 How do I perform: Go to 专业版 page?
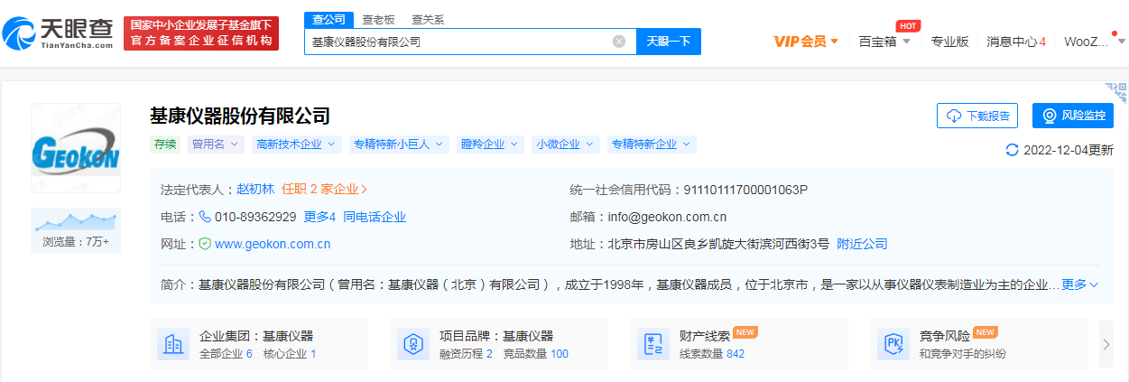point(949,42)
